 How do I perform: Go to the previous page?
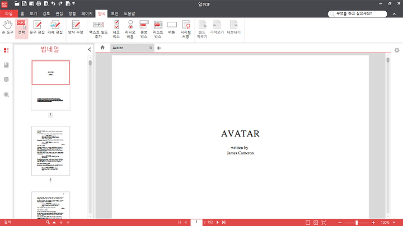[186, 223]
